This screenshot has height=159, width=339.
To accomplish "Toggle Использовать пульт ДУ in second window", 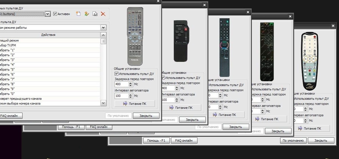I will point(163,78).
